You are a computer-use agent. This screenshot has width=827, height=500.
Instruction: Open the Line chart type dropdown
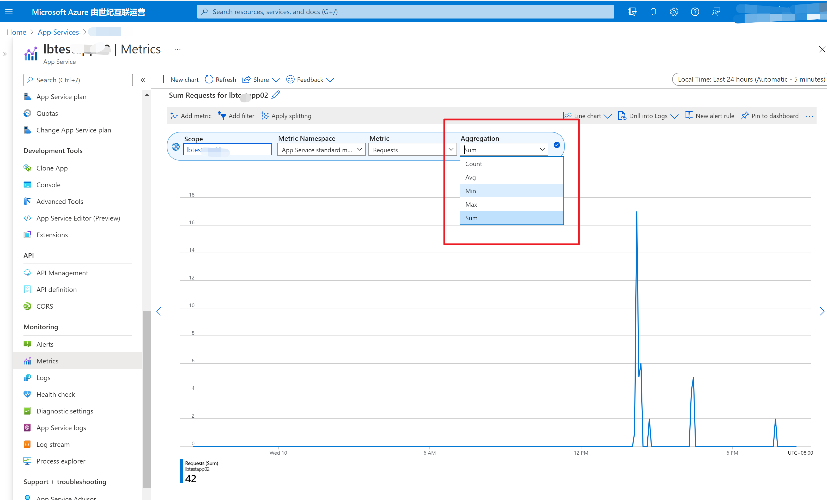pyautogui.click(x=587, y=116)
